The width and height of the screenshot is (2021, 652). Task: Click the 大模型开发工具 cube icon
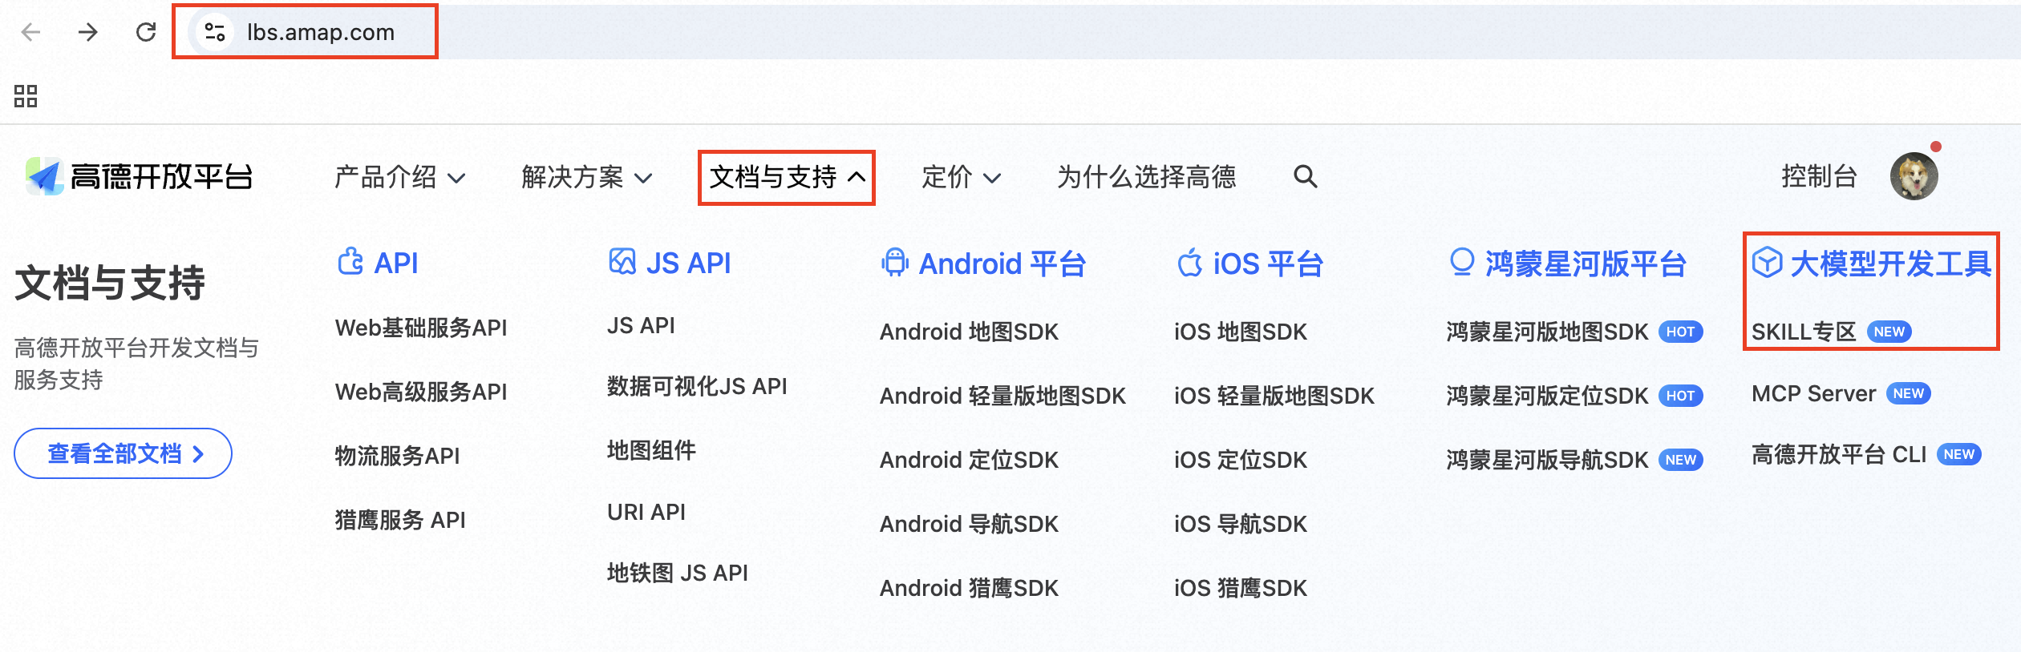coord(1767,263)
